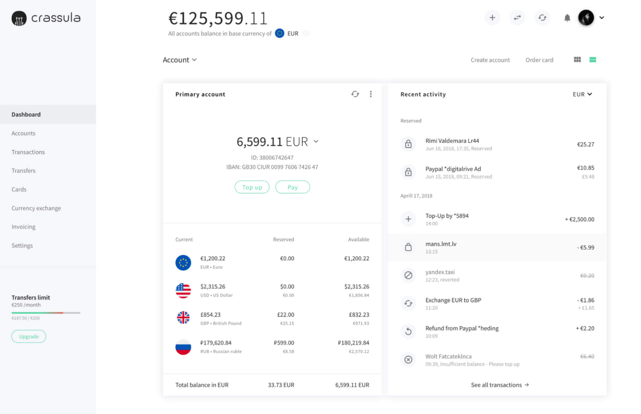The width and height of the screenshot is (641, 414).
Task: Click the lock icon beside Rimi Valdemara
Action: (408, 144)
